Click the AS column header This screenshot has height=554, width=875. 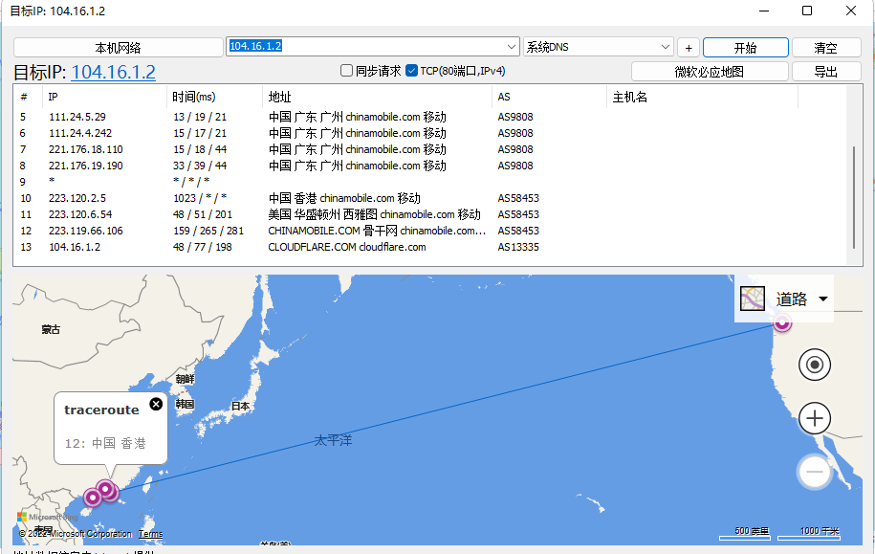pyautogui.click(x=550, y=97)
